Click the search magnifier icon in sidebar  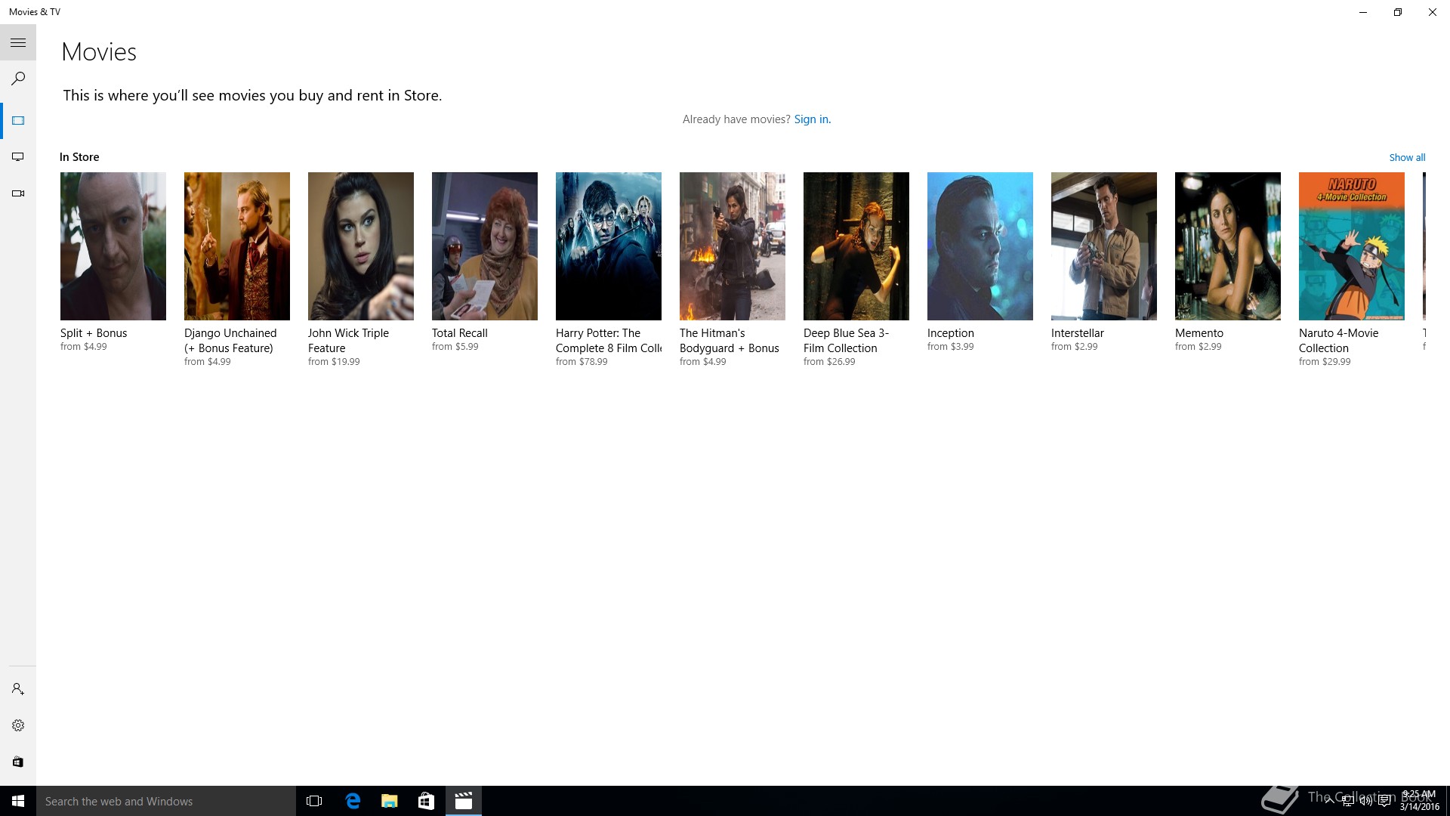click(18, 79)
